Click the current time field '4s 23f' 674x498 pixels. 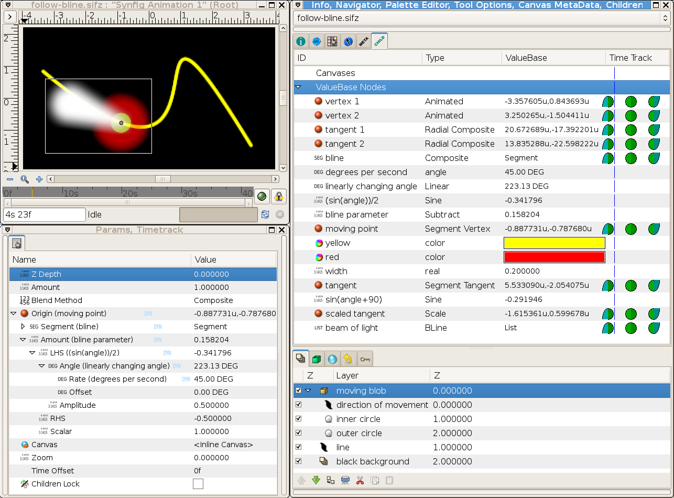point(44,214)
